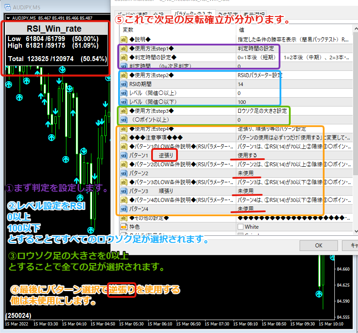Image resolution: width=358 pixels, height=333 pixels.
Task: Open the パターン2 value dropdown showing 未使用
Action: pos(294,173)
